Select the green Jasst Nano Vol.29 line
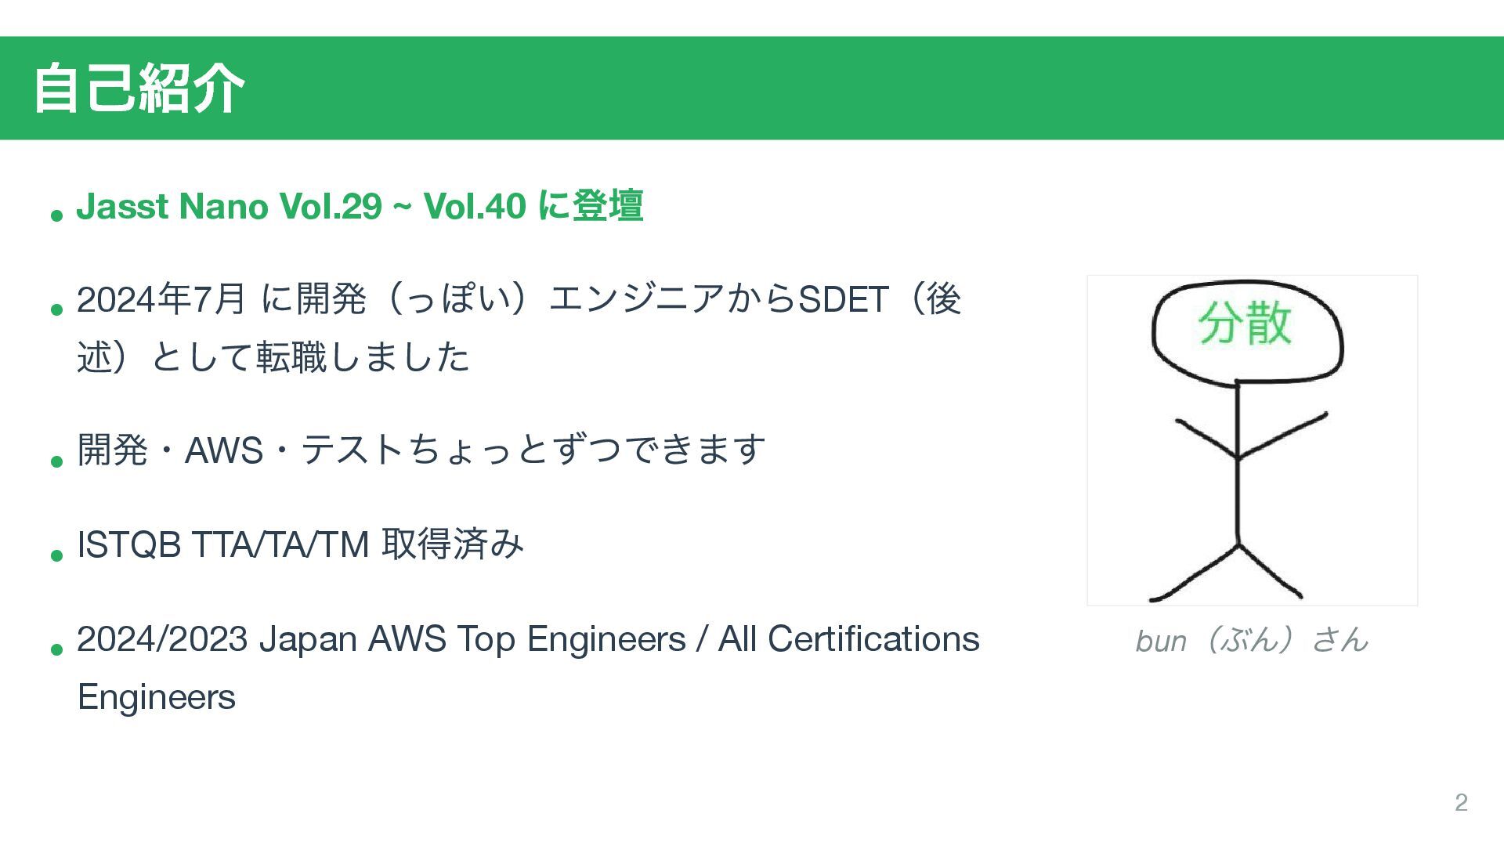 (x=360, y=207)
